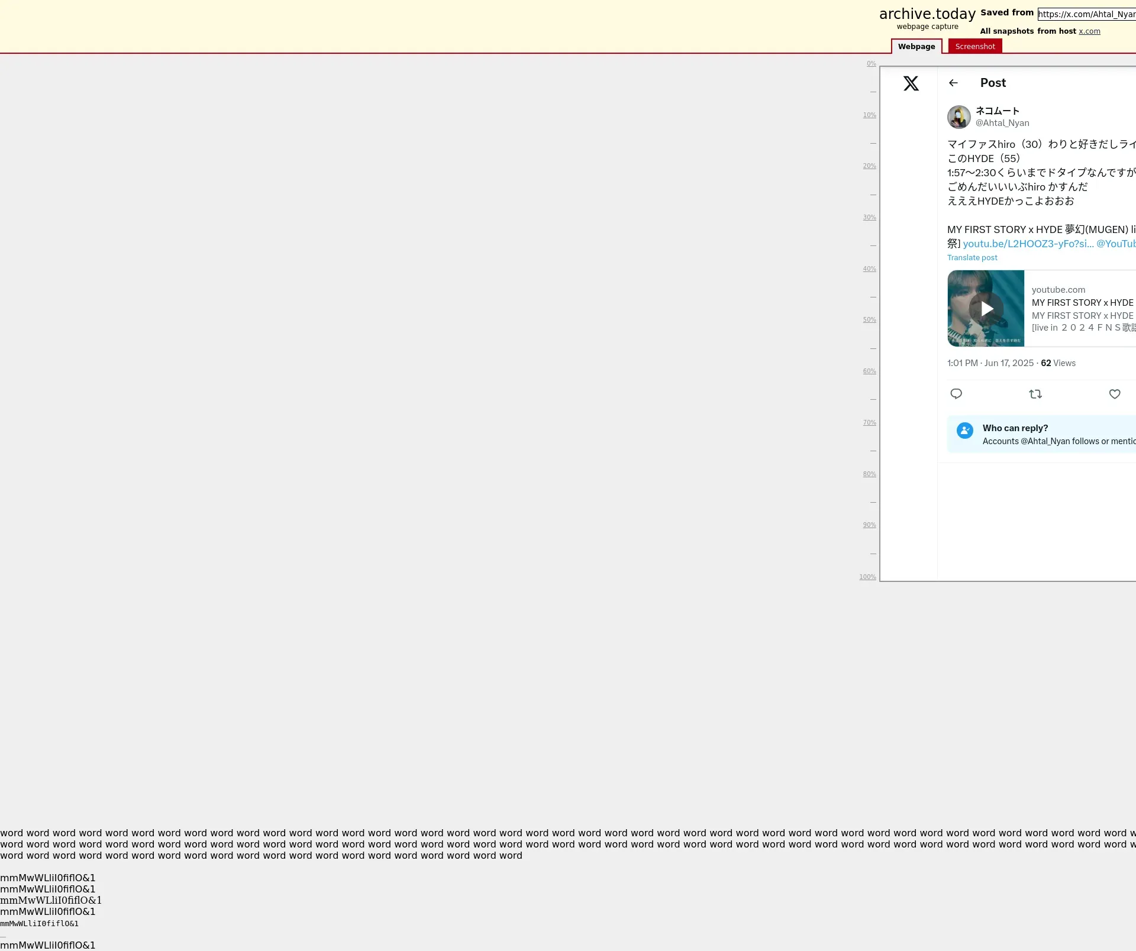The height and width of the screenshot is (951, 1136).
Task: Jump to the 20% page marker
Action: [869, 166]
